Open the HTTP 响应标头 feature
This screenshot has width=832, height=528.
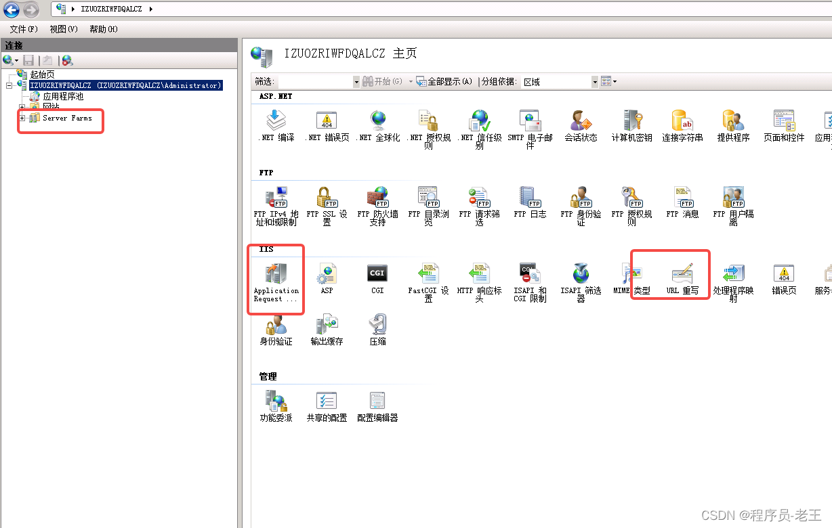479,282
